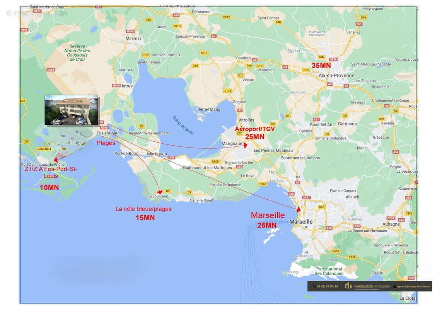
Task: Click the La côte bleue/plages label
Action: (x=143, y=213)
